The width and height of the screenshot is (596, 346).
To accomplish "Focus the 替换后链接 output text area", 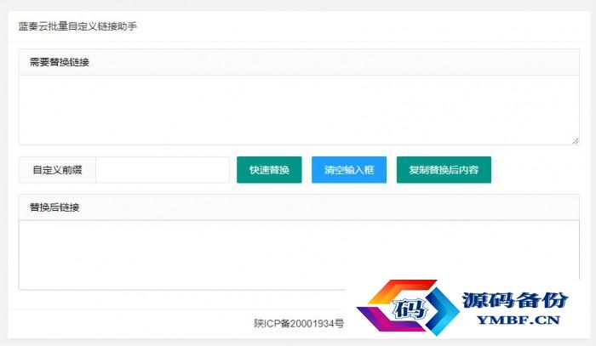I will tap(299, 255).
